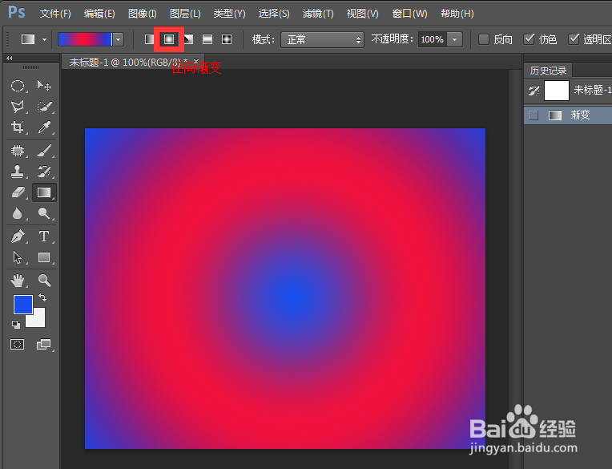Select the Polygonal Lasso tool
The image size is (612, 469).
(x=18, y=106)
